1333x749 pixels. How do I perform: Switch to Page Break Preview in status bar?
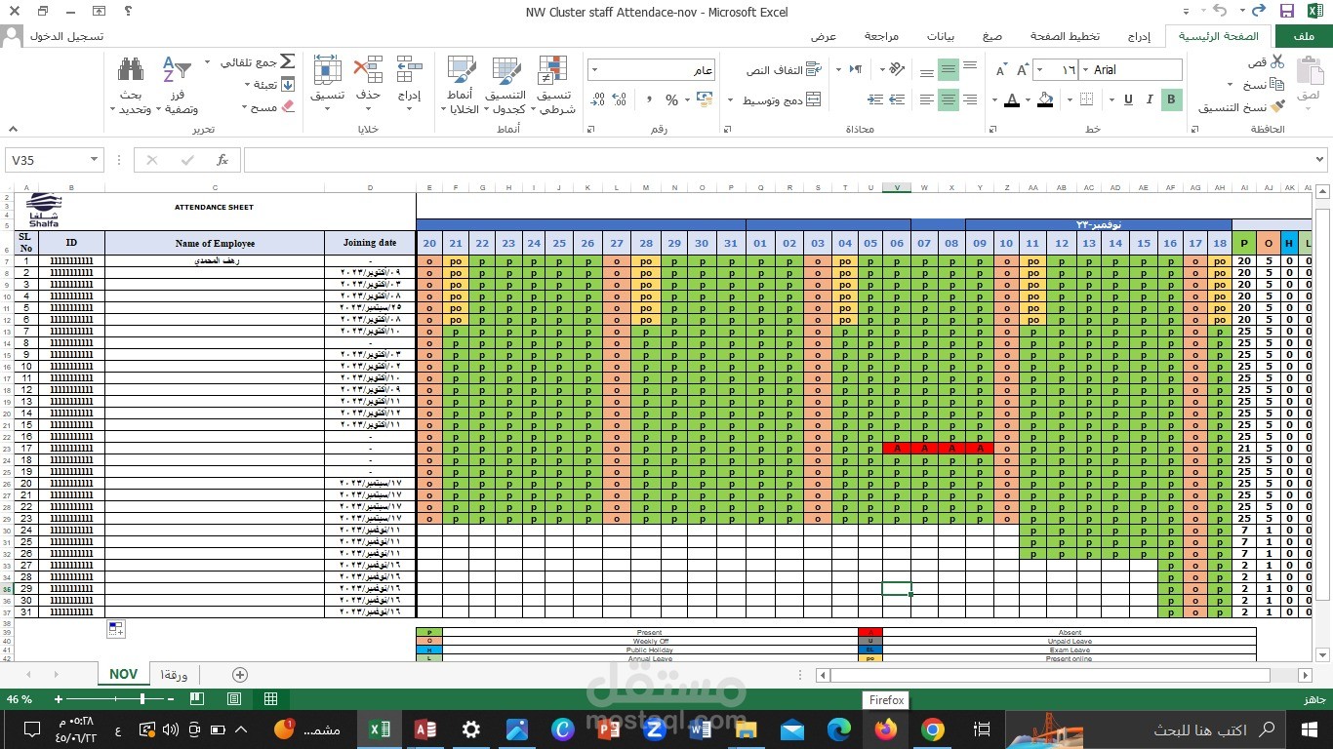pyautogui.click(x=197, y=699)
